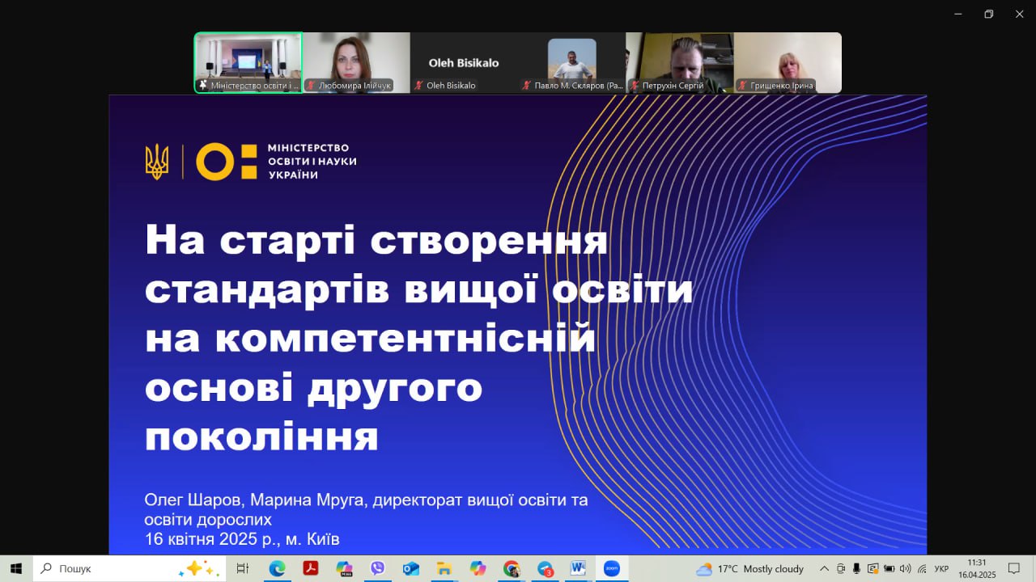
Task: Click the Viber taskbar icon
Action: 377,568
